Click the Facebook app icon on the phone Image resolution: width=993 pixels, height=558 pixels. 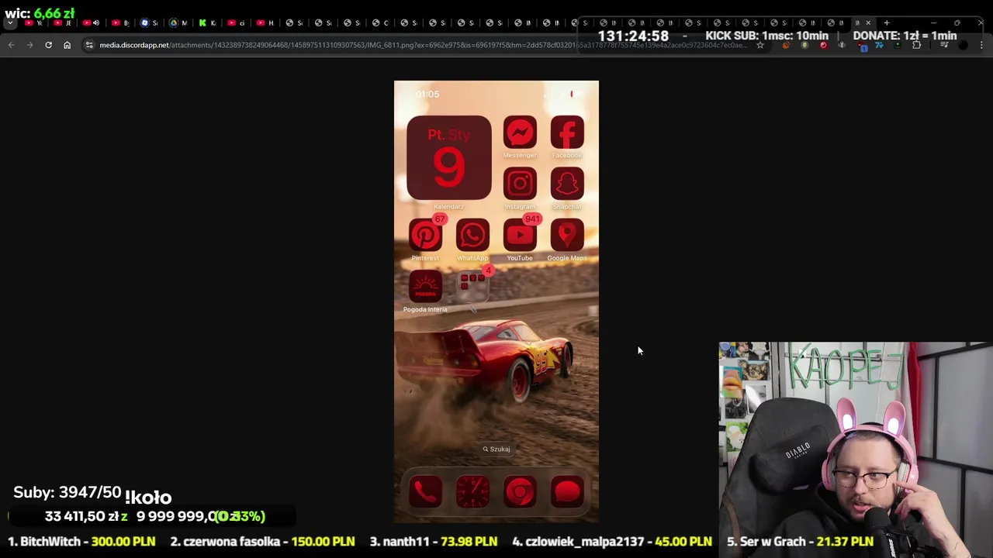pyautogui.click(x=567, y=133)
